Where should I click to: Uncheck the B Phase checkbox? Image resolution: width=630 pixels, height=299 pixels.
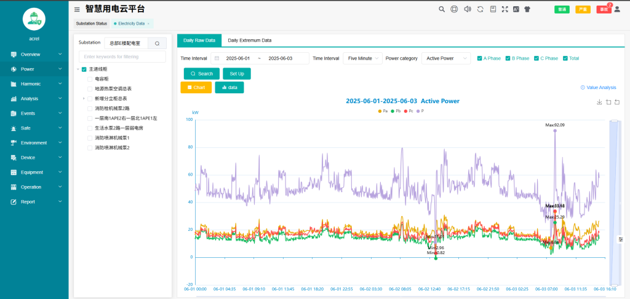click(508, 58)
